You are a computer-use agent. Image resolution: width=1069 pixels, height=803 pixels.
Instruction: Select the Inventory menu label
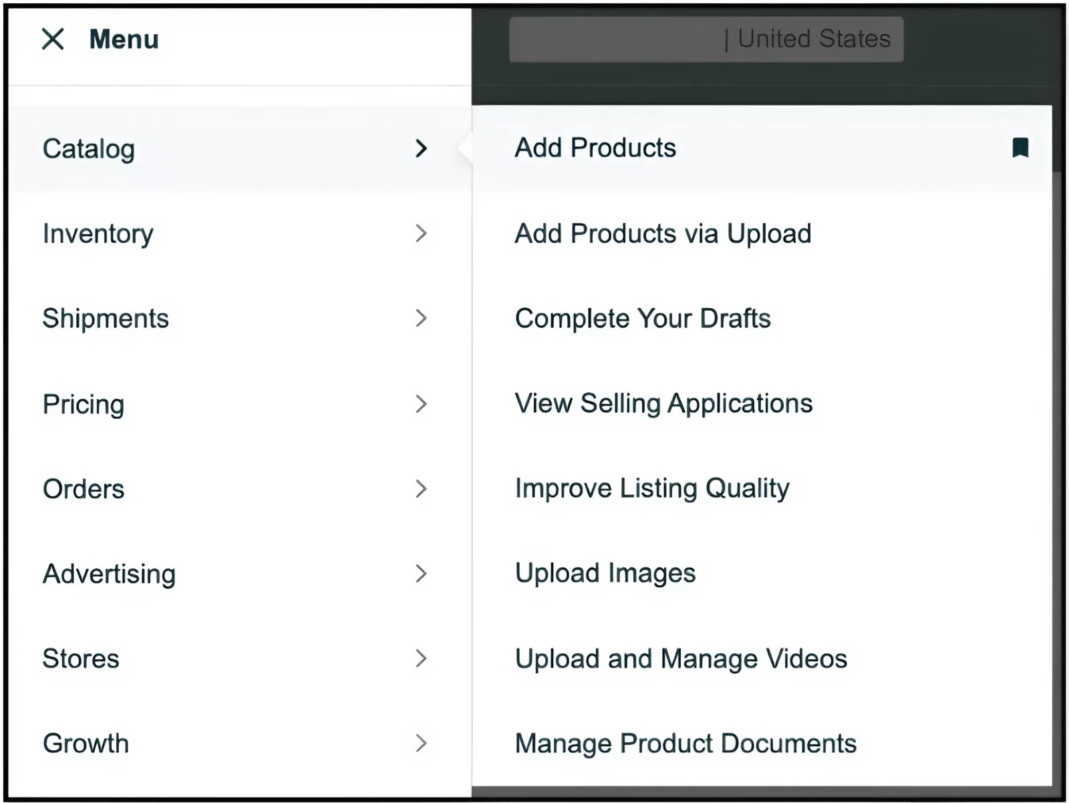[x=98, y=234]
